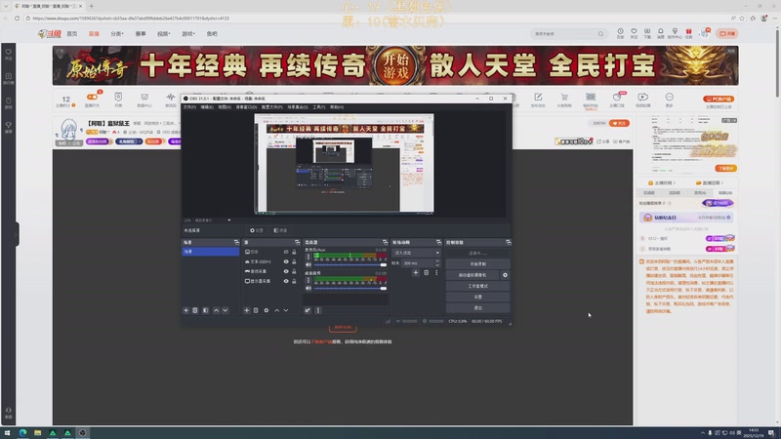This screenshot has width=781, height=439.
Task: Hide the Text (GDI+) source eye icon
Action: (x=286, y=261)
